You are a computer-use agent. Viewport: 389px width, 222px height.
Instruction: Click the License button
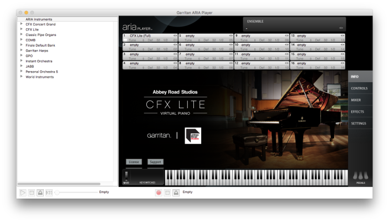coord(134,162)
